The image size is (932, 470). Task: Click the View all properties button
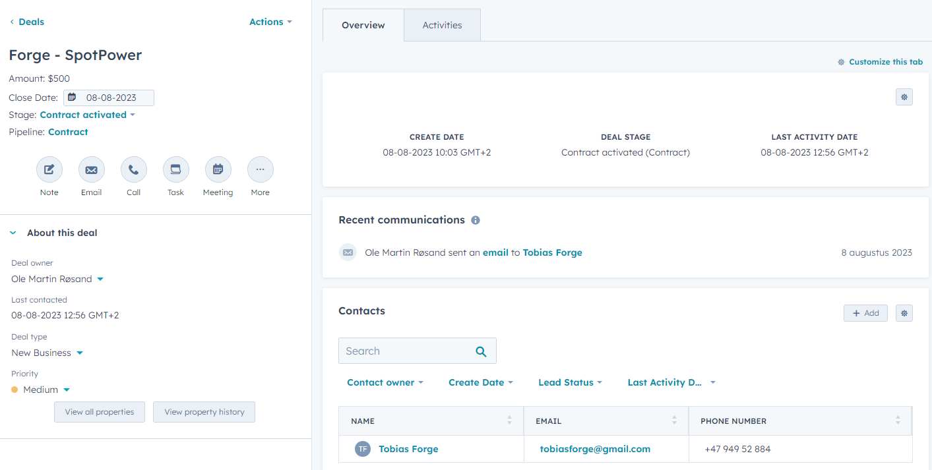tap(100, 412)
